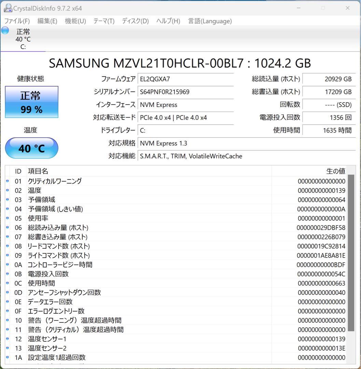This screenshot has width=361, height=369.
Task: Select the 総書き込み量 (ホスト) SMART row
Action: click(137, 236)
